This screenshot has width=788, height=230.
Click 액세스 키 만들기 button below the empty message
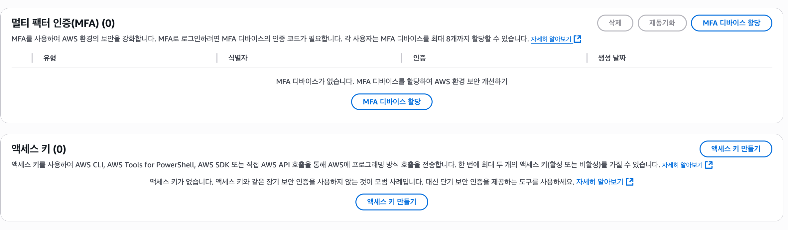tap(392, 202)
